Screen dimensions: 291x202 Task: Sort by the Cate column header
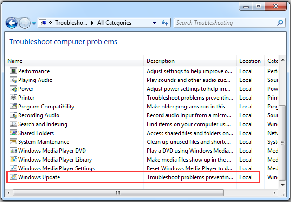[x=272, y=61]
